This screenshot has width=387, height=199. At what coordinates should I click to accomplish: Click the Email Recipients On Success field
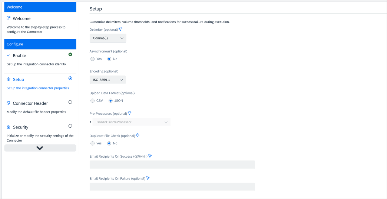pyautogui.click(x=172, y=165)
